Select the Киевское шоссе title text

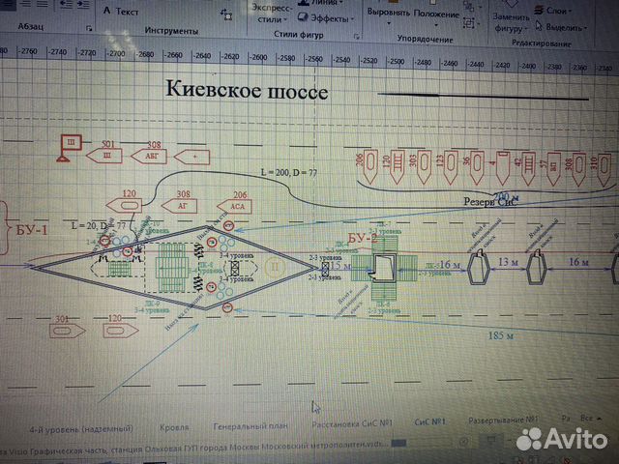[247, 90]
